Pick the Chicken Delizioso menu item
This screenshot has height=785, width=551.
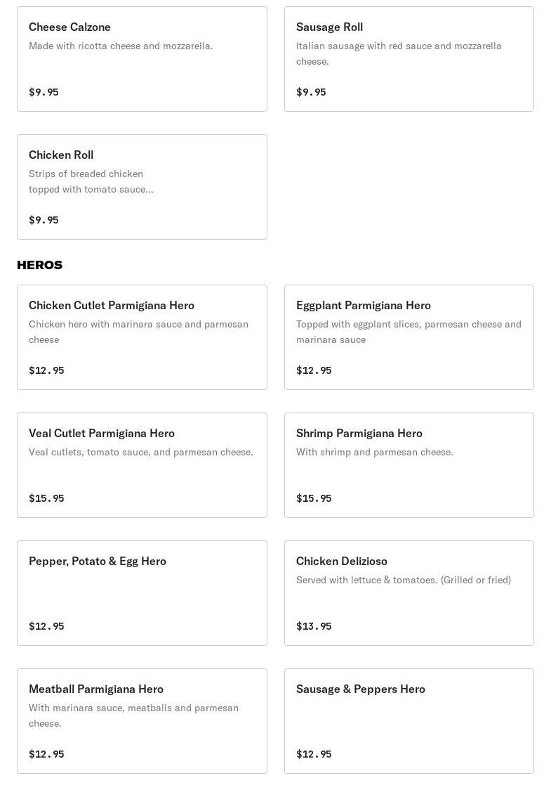coord(409,593)
